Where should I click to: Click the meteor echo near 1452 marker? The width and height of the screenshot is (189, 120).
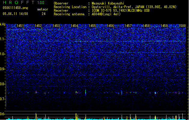[x=36, y=92]
